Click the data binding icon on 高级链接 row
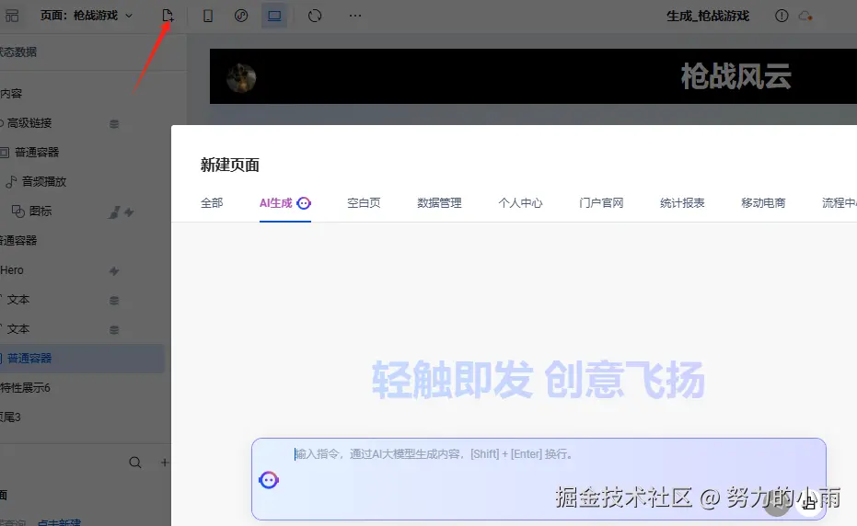Image resolution: width=857 pixels, height=526 pixels. [114, 124]
